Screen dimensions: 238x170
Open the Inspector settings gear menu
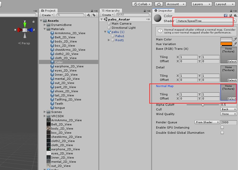235,16
